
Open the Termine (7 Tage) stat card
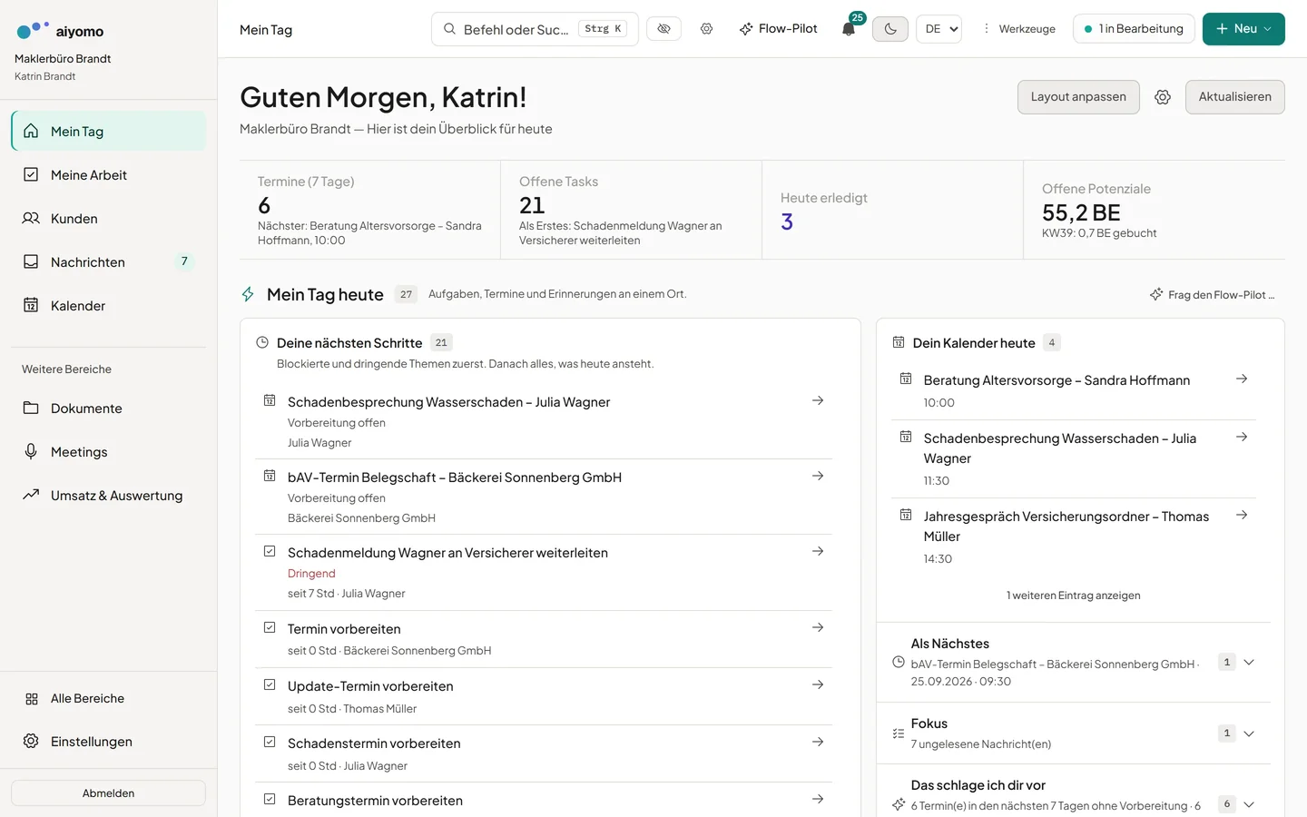pos(369,210)
